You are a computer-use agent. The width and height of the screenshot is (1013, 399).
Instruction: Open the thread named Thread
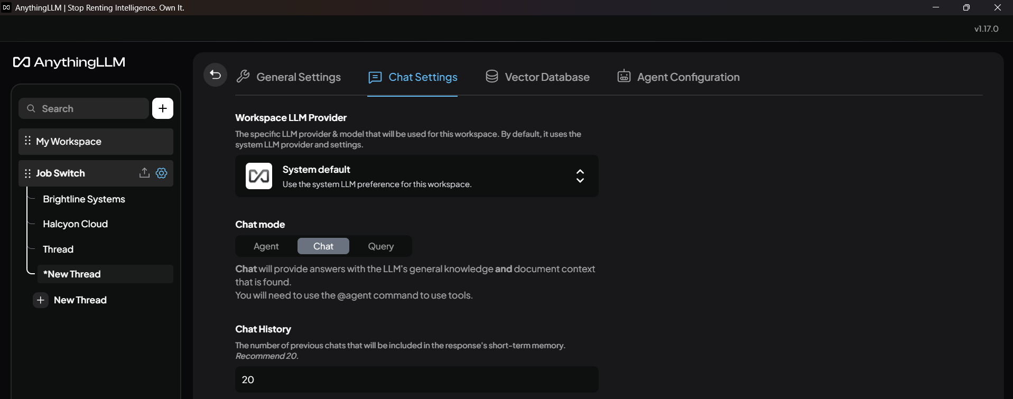pyautogui.click(x=58, y=249)
